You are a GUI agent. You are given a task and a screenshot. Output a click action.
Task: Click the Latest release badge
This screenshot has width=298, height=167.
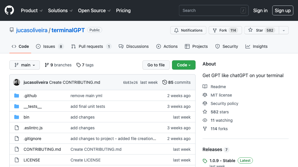[x=245, y=160]
